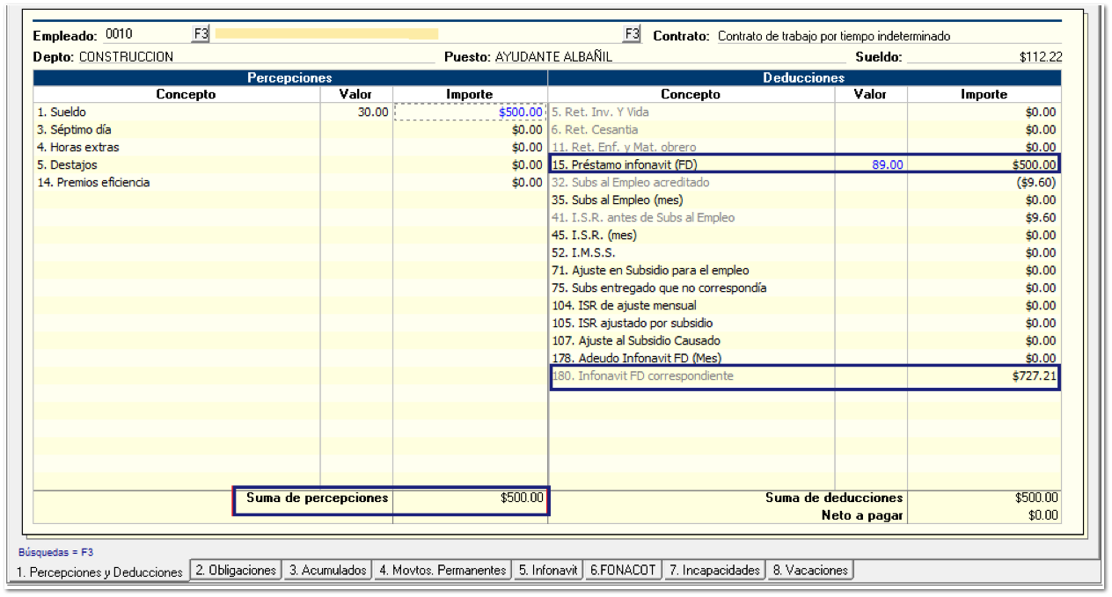The height and width of the screenshot is (597, 1112).
Task: Click the Sueldo valor cell showing 30.00
Action: pos(356,113)
